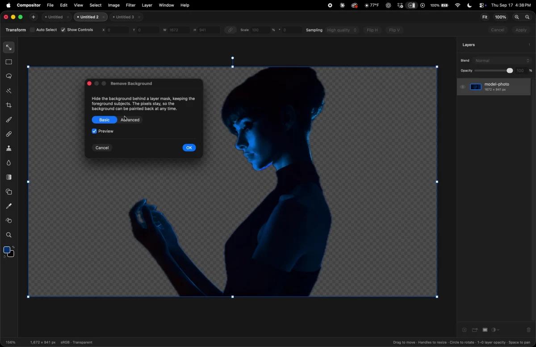Open the ChatGPT menu bar icon
Image resolution: width=536 pixels, height=347 pixels.
389,5
